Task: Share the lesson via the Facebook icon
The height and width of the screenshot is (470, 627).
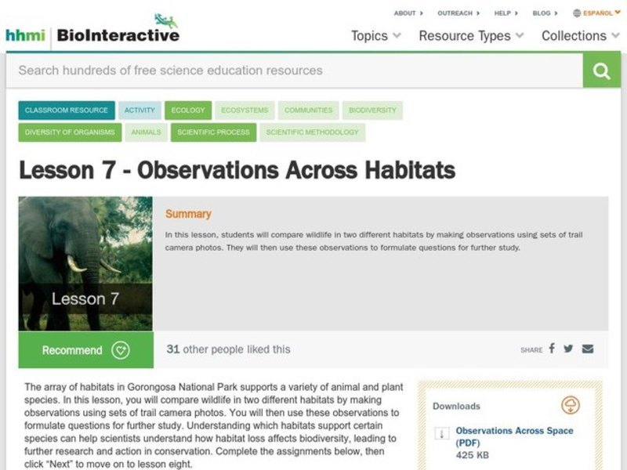Action: pos(551,349)
